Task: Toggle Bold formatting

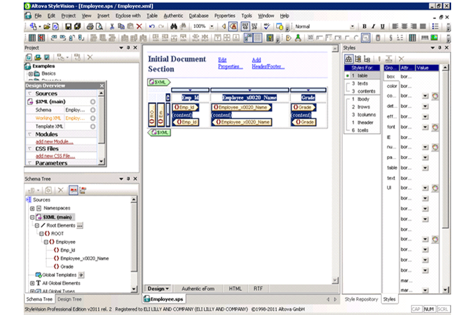Action: [x=364, y=27]
